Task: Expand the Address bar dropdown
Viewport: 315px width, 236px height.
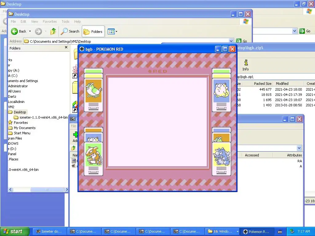Action: point(231,41)
